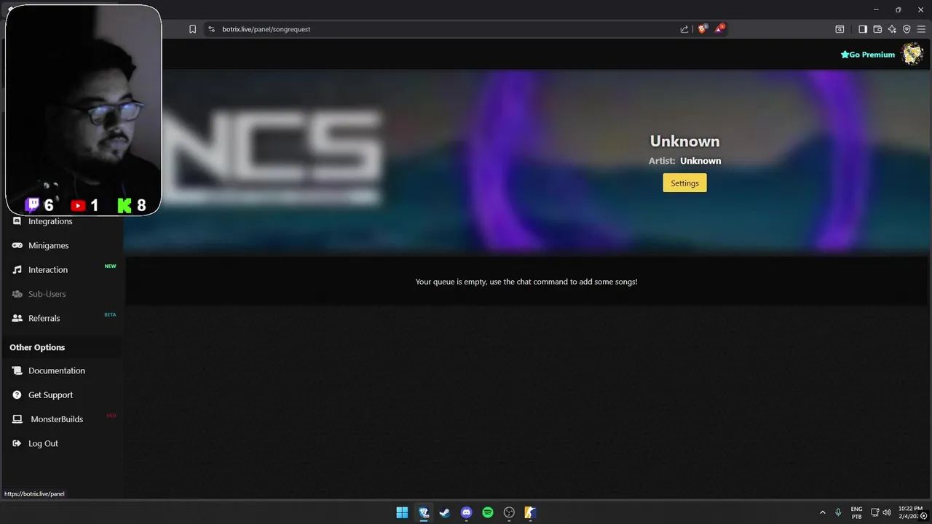Image resolution: width=932 pixels, height=524 pixels.
Task: Click the webcam overlay thumbnail
Action: pos(83,110)
